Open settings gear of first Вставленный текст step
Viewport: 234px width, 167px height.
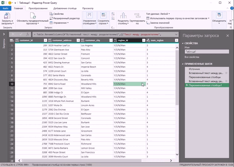[226, 73]
